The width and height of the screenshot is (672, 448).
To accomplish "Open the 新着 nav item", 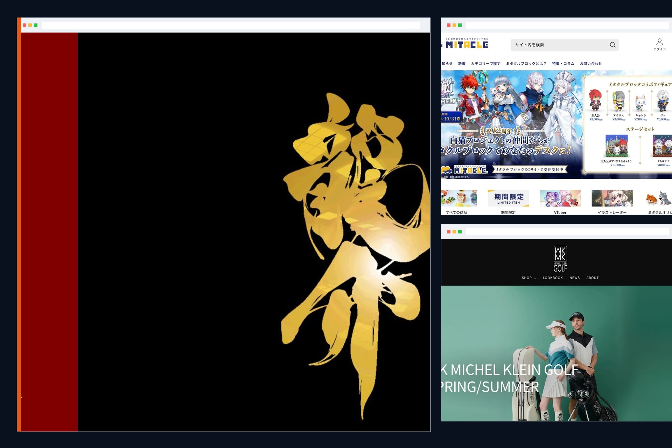I will [462, 64].
